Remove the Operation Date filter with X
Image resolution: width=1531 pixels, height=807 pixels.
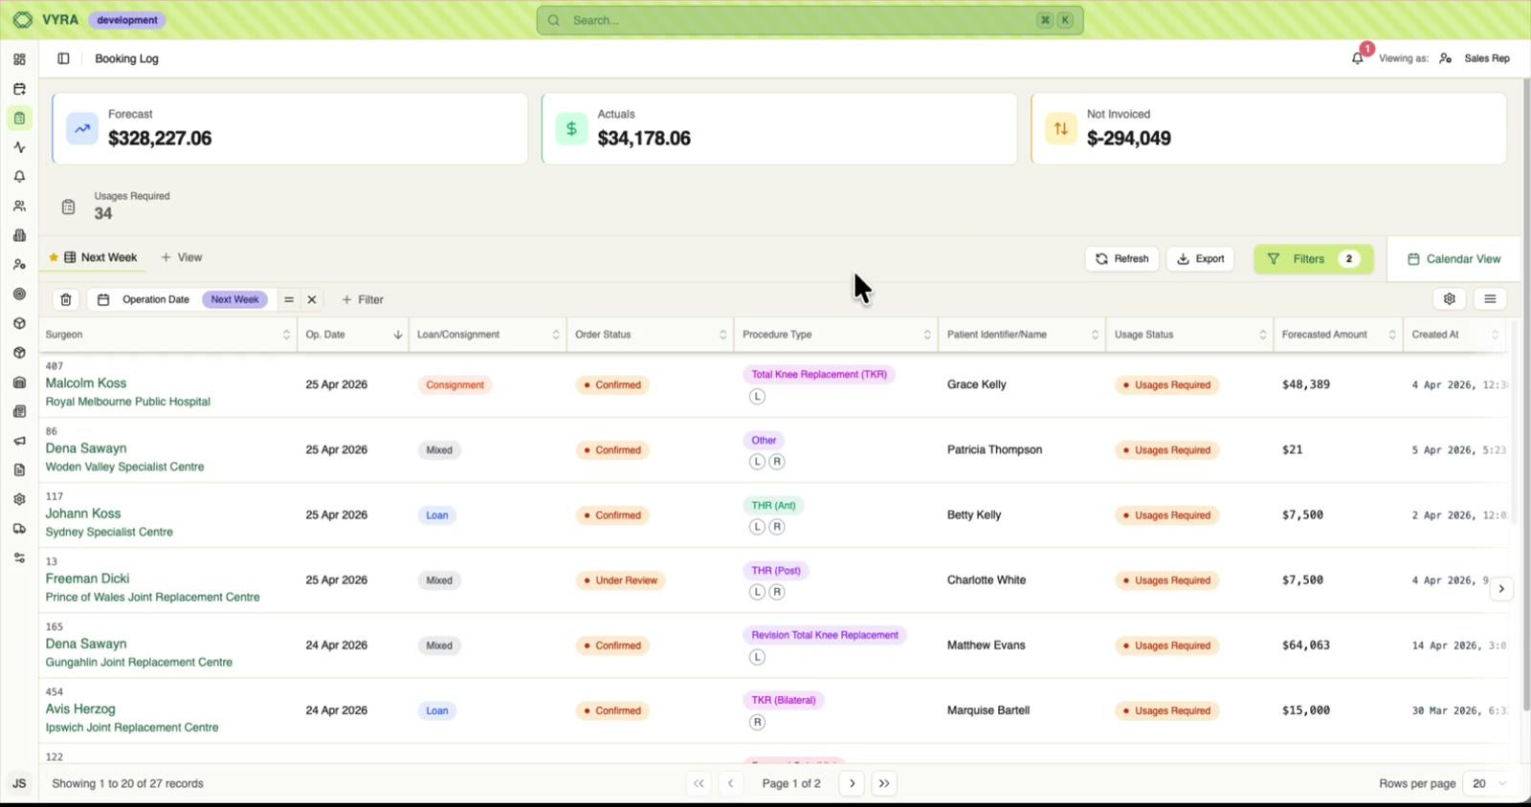pos(312,299)
